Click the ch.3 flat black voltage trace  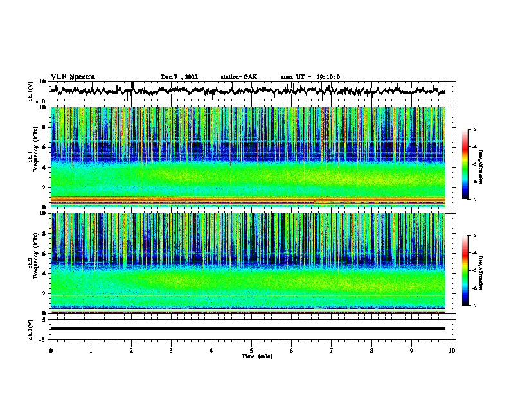click(x=248, y=329)
